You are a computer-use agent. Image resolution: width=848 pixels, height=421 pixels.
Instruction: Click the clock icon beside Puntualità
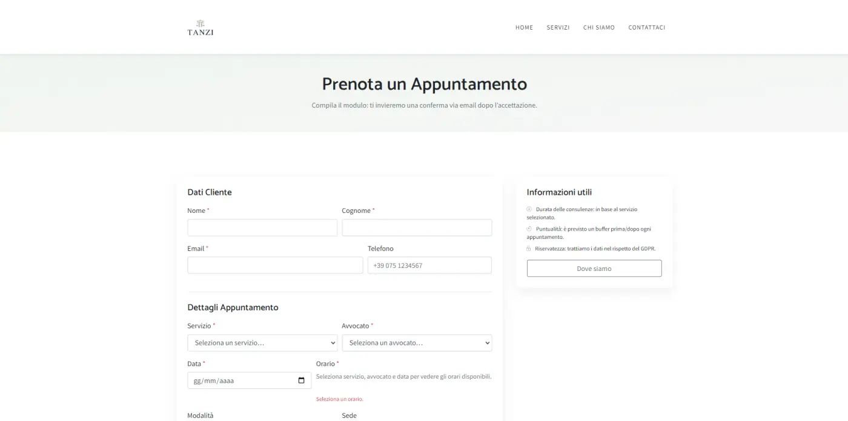pos(529,229)
